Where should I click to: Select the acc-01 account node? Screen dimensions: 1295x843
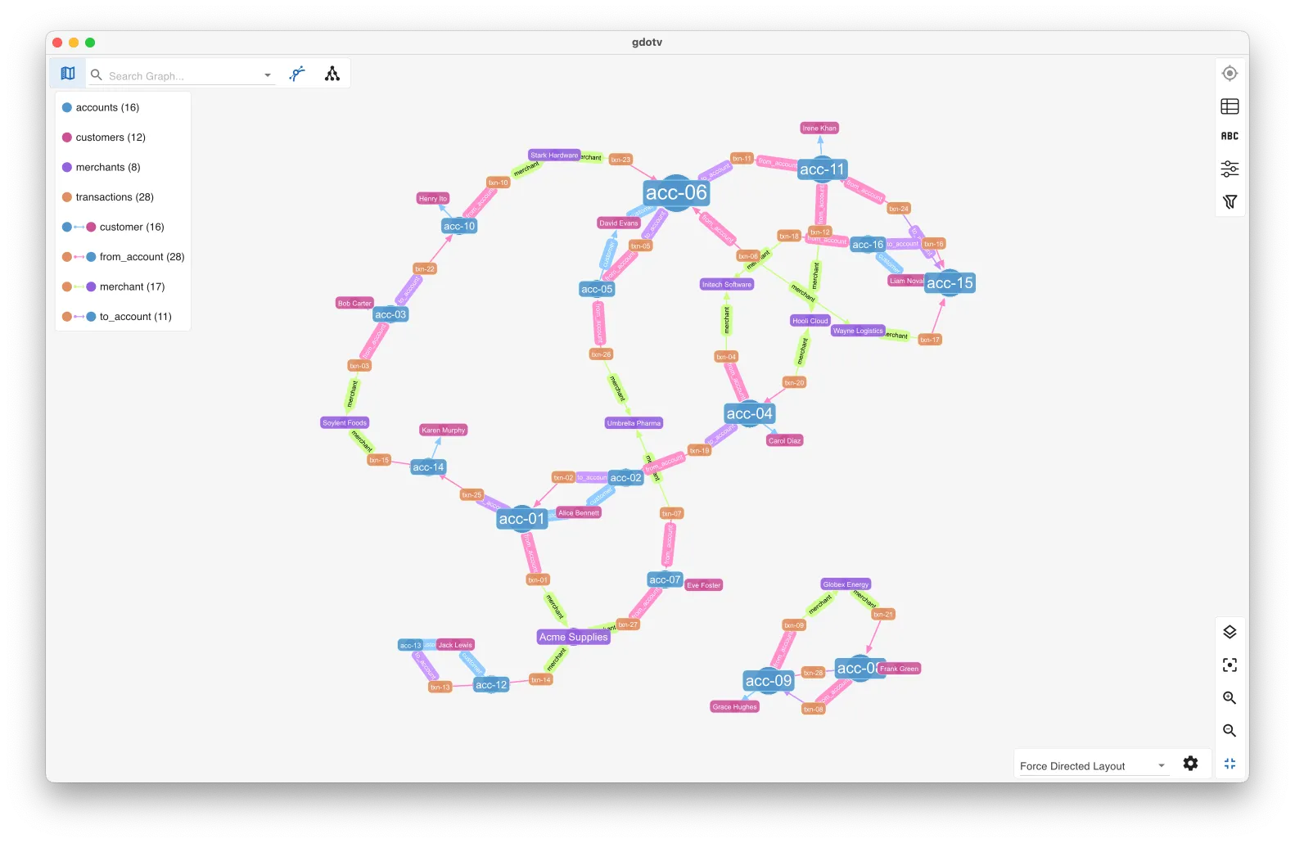tap(521, 519)
